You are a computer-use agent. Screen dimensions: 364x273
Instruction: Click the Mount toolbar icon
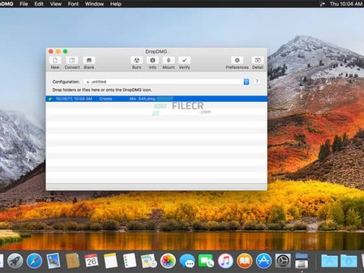[168, 60]
